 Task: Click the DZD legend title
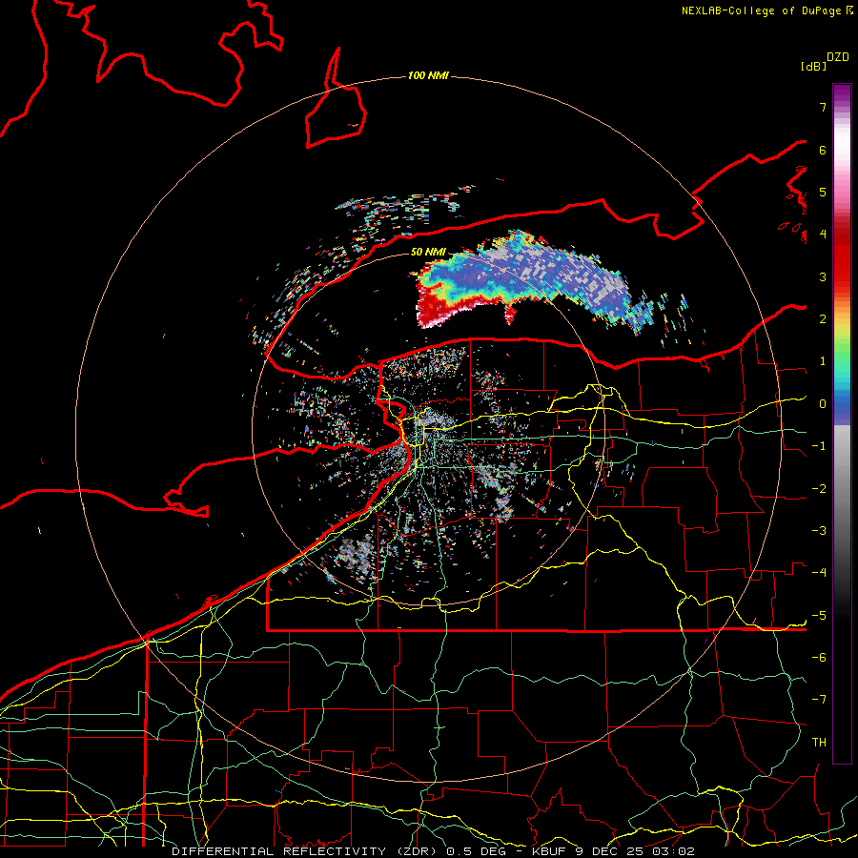pos(838,57)
